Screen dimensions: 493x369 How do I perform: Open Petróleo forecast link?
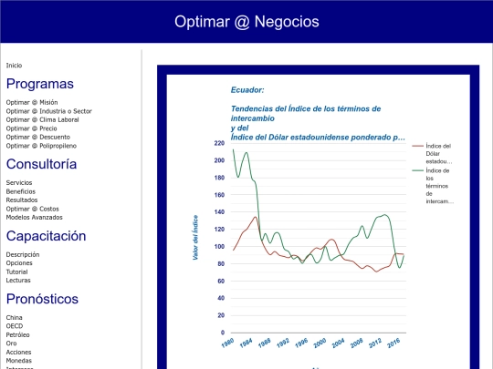(17, 334)
